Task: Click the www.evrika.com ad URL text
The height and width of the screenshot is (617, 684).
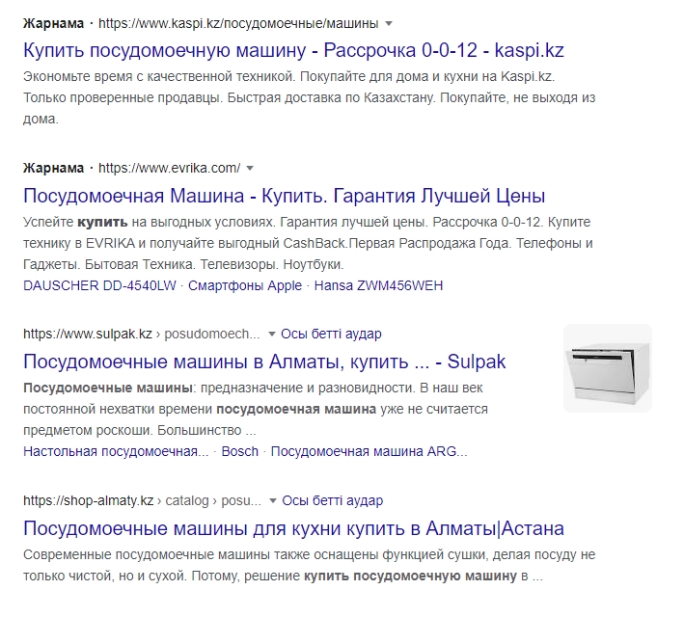Action: 169,168
